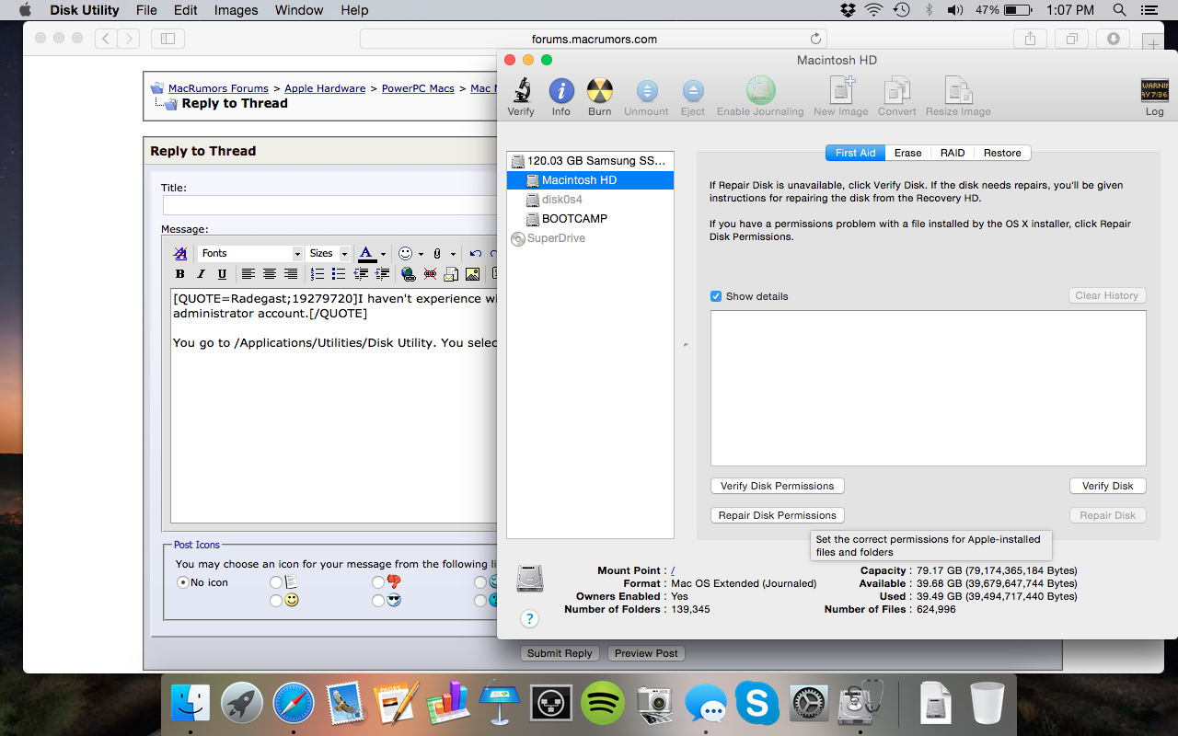Select the No icon radio button
The image size is (1178, 736).
tap(183, 582)
